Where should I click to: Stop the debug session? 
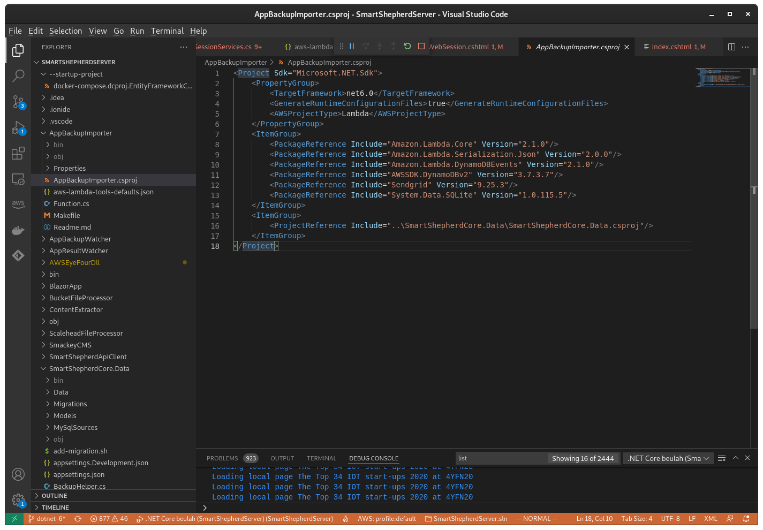click(x=421, y=47)
